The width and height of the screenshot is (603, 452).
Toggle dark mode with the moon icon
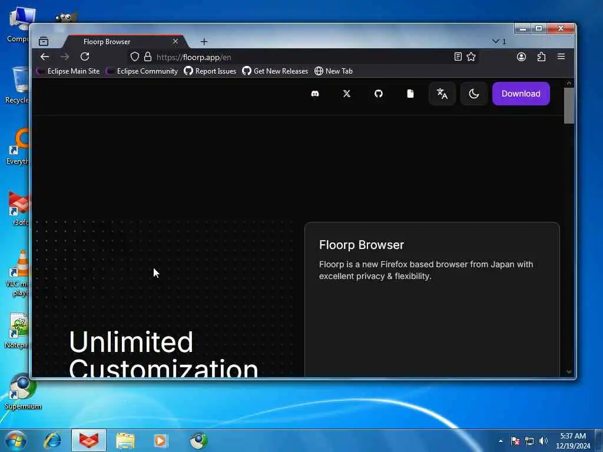click(x=474, y=94)
